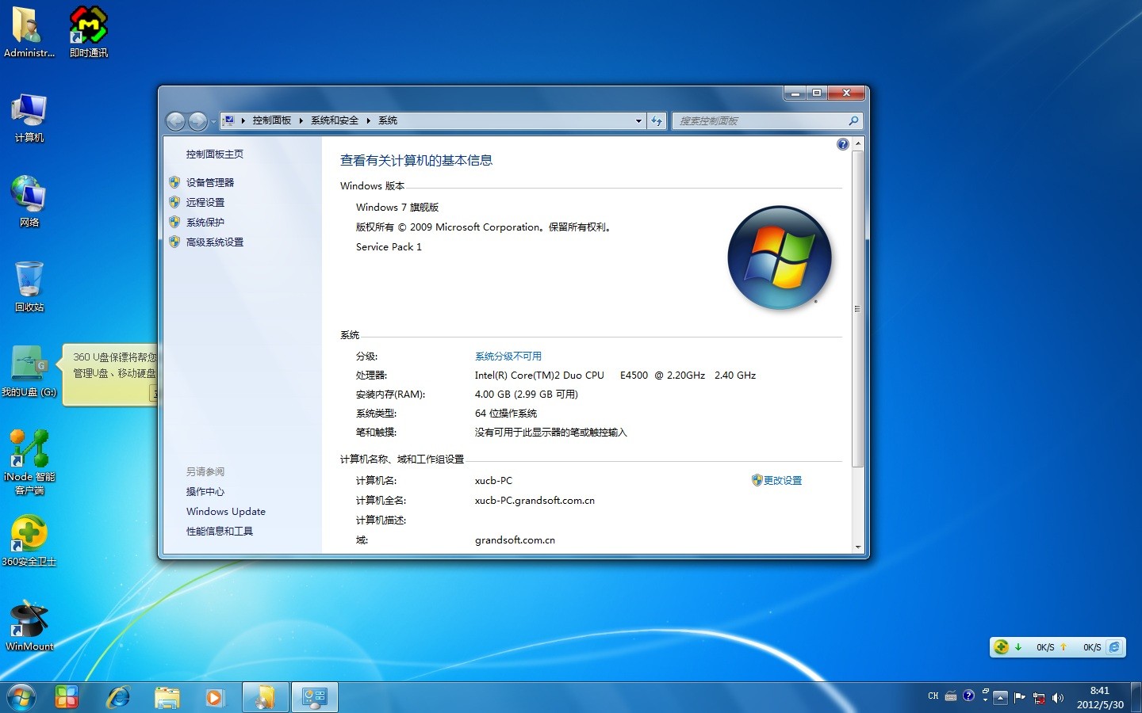Open the Help question mark icon
Image resolution: width=1142 pixels, height=713 pixels.
click(842, 144)
